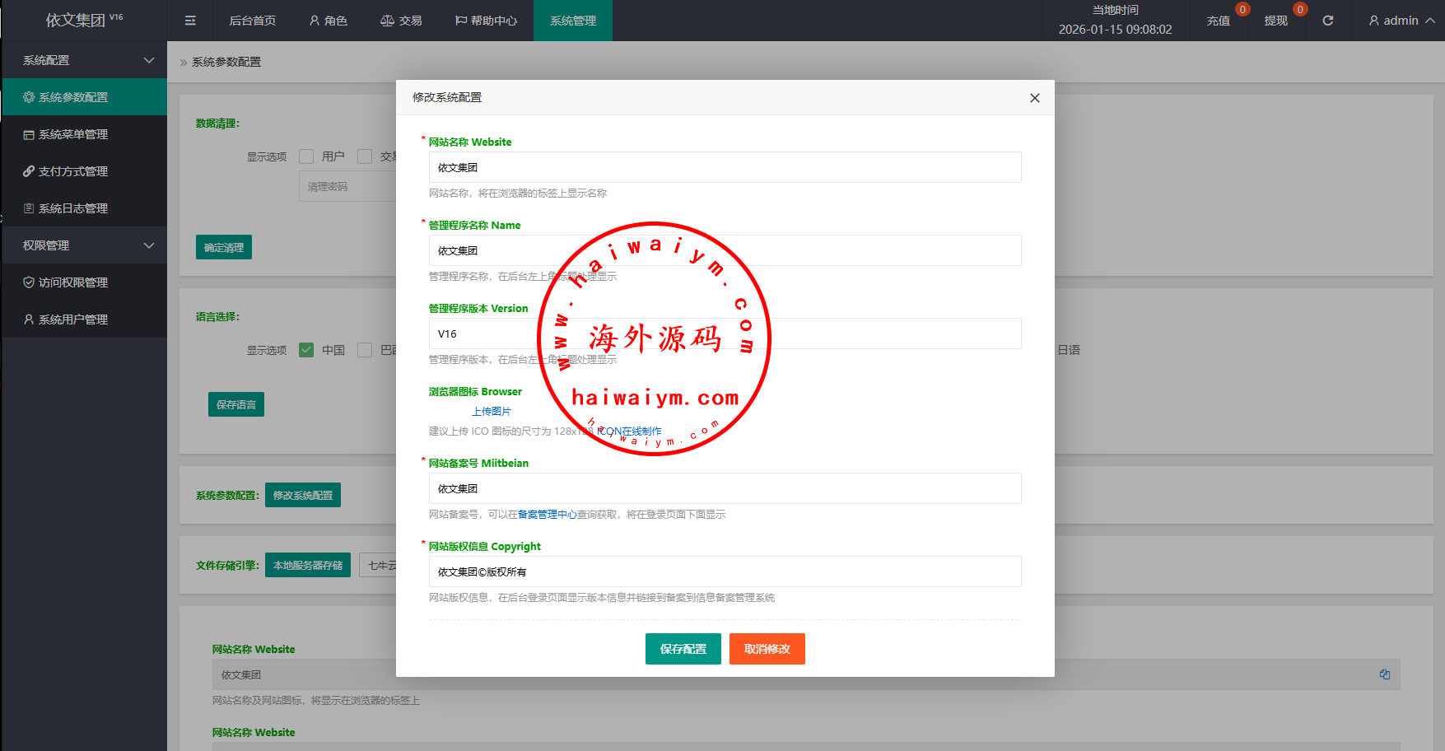Switch to the 帮助中心 top menu
1445x751 pixels.
(486, 21)
